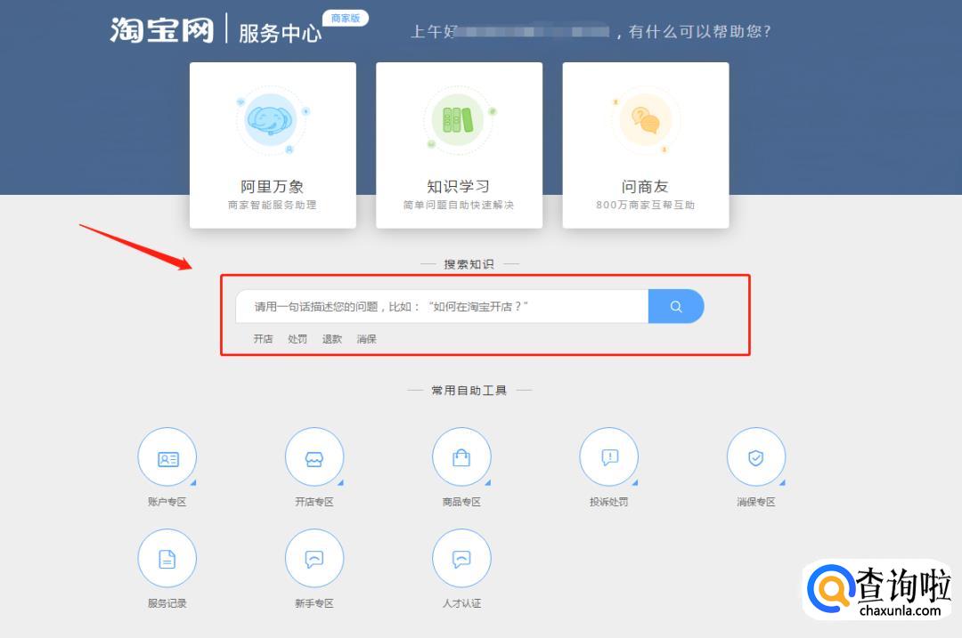
Task: Select the 消保 quick keyword
Action: (366, 339)
